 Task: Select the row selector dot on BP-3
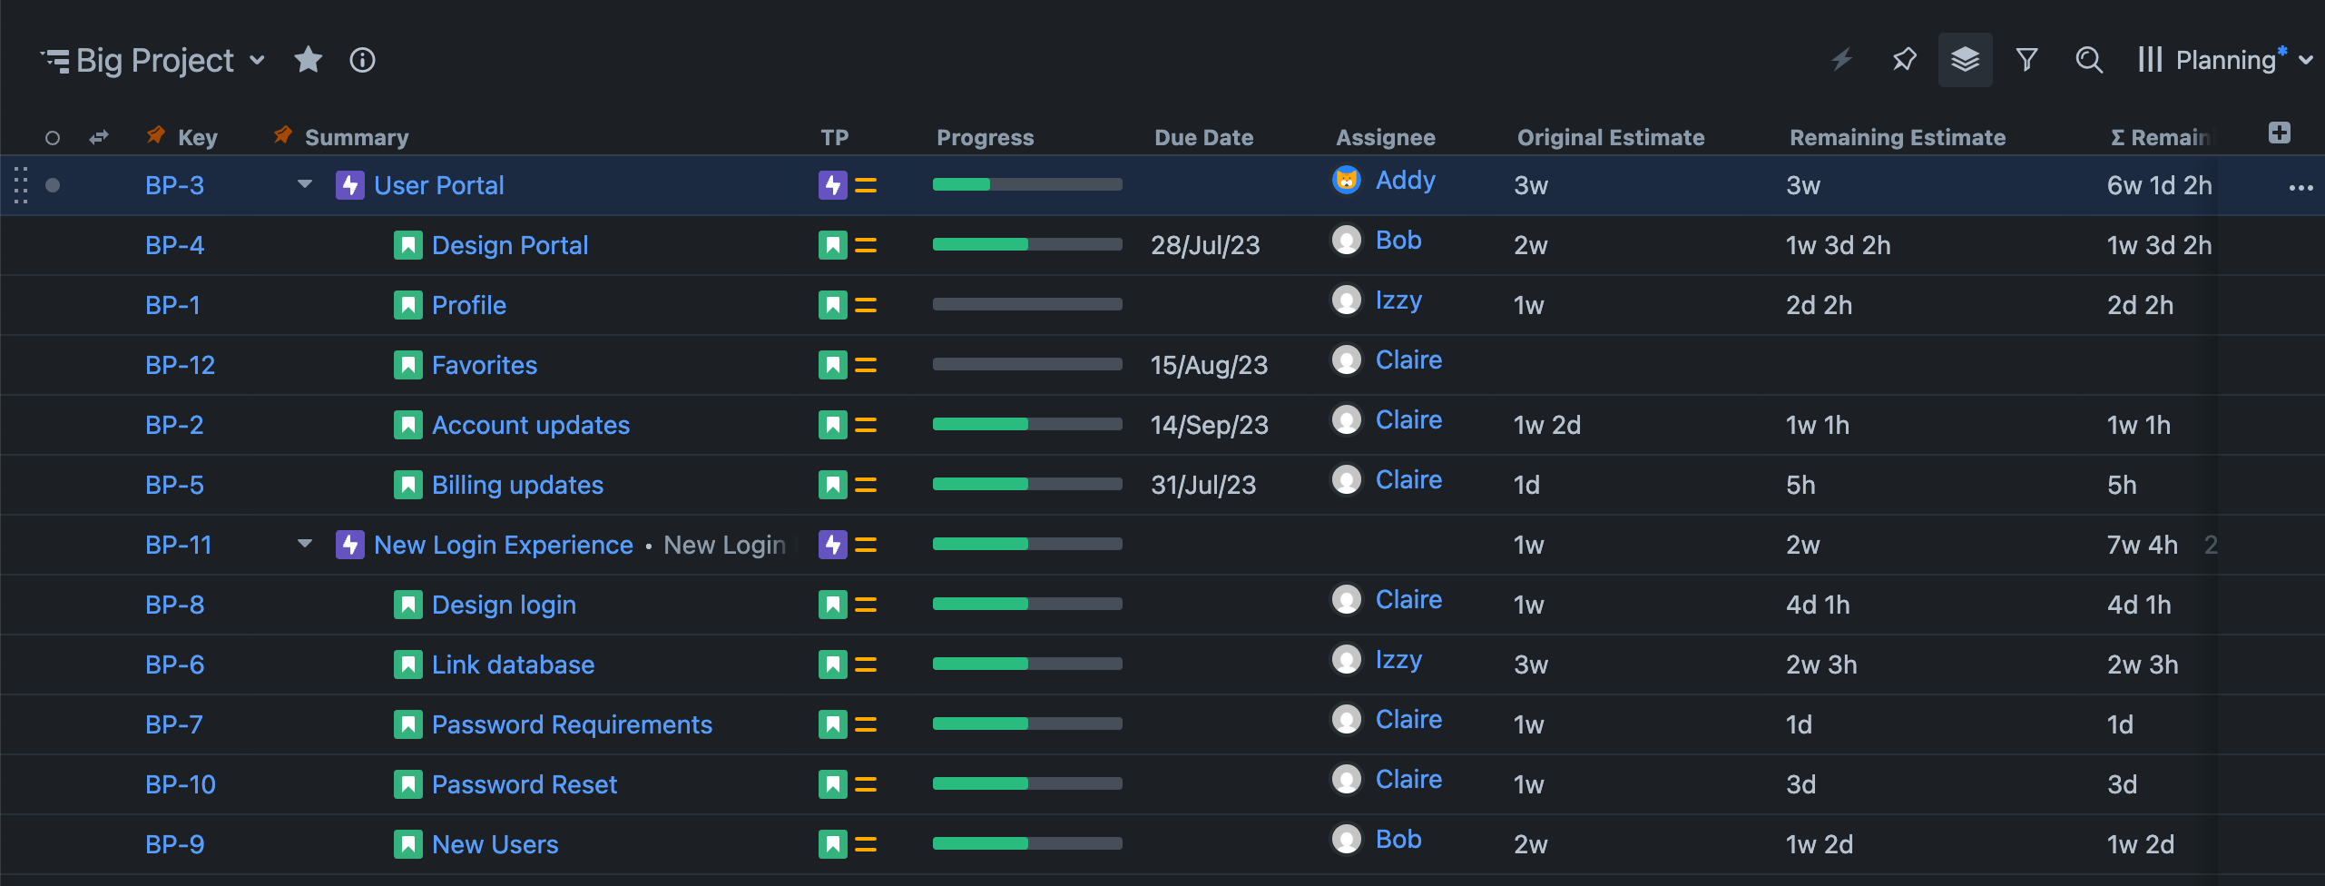click(x=53, y=184)
